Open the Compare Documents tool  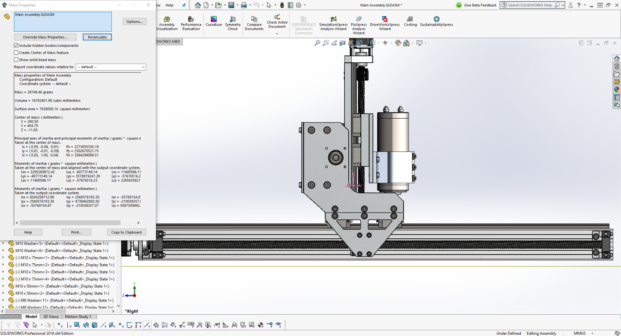254,24
